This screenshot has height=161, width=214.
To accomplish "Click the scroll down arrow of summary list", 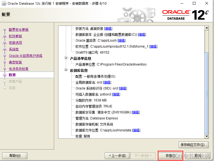I will (207, 136).
